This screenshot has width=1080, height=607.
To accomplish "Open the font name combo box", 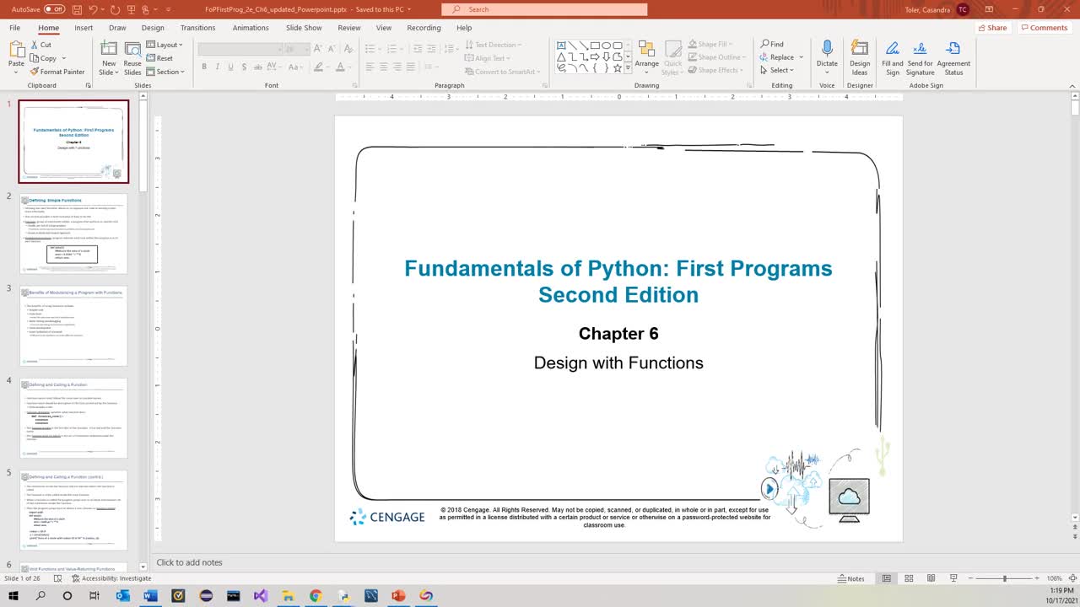I will [x=240, y=49].
